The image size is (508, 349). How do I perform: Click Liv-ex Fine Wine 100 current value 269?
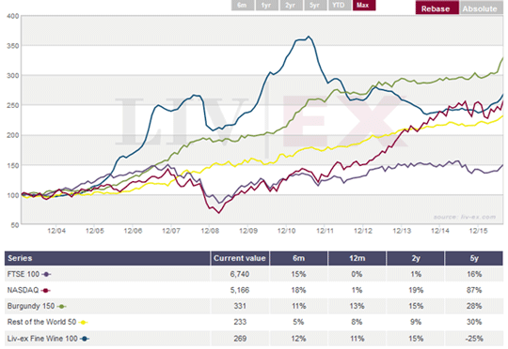click(240, 339)
